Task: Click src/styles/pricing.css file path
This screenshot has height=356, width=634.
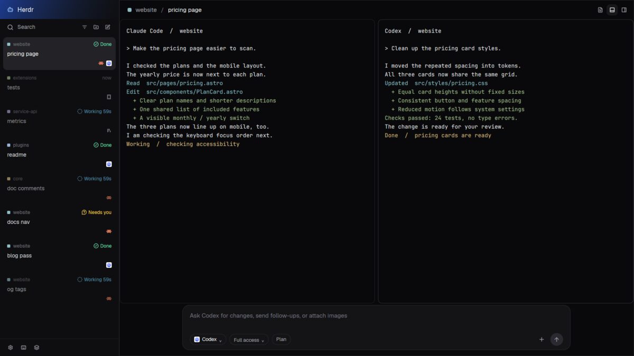Action: [451, 83]
